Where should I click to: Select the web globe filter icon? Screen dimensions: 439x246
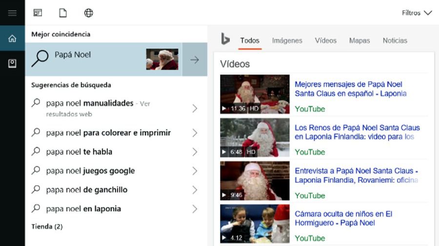(x=88, y=13)
